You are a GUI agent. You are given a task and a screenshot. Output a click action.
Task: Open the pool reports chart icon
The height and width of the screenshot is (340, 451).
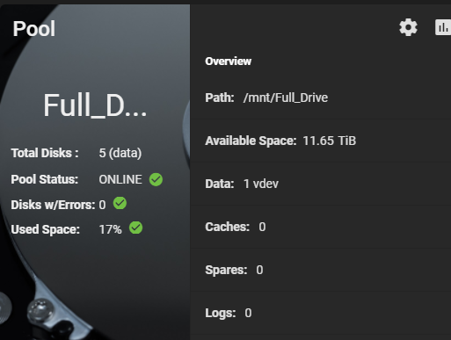tap(443, 27)
